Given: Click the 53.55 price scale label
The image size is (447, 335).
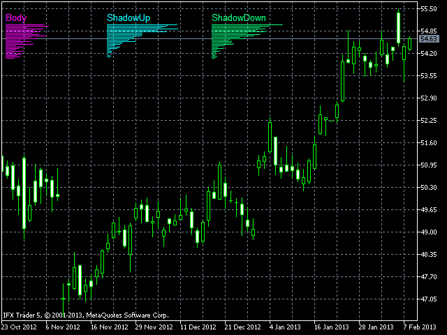Looking at the screenshot, I should (x=429, y=76).
